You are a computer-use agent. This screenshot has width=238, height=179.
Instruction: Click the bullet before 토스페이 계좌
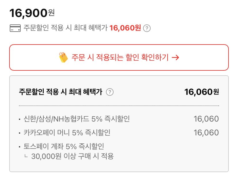(20, 147)
